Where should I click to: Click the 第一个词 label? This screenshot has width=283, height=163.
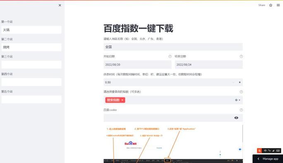[7, 21]
